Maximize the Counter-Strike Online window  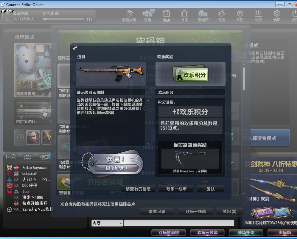coord(290,4)
